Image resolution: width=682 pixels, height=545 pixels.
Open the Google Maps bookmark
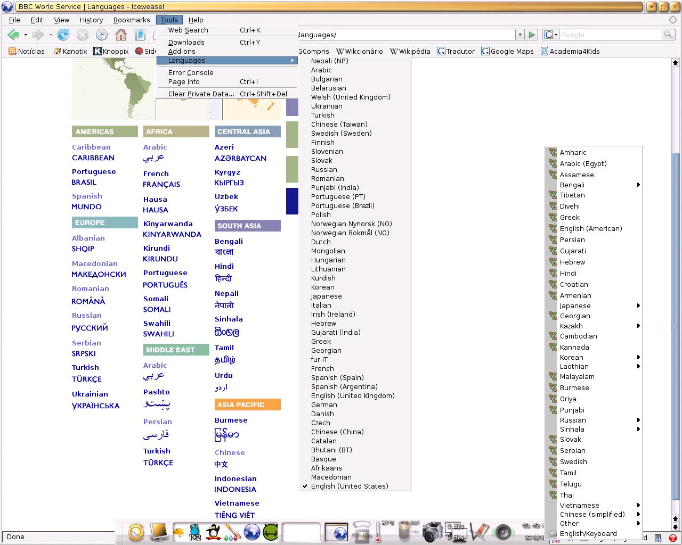point(508,52)
